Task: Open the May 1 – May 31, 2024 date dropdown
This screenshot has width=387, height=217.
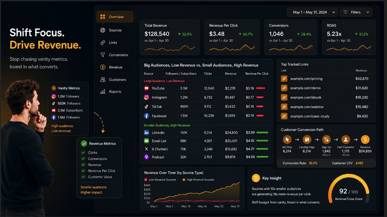Action: [312, 12]
